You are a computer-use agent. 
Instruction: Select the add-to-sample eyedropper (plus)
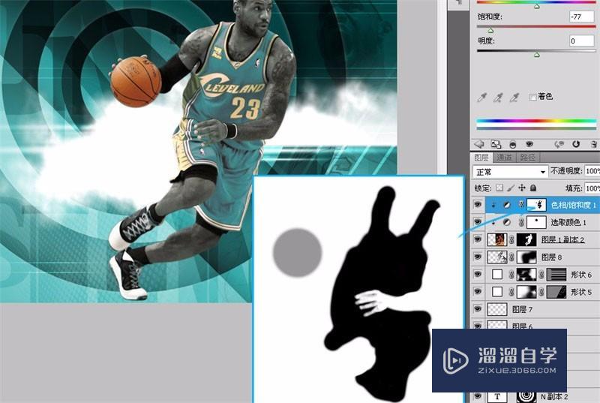(498, 98)
